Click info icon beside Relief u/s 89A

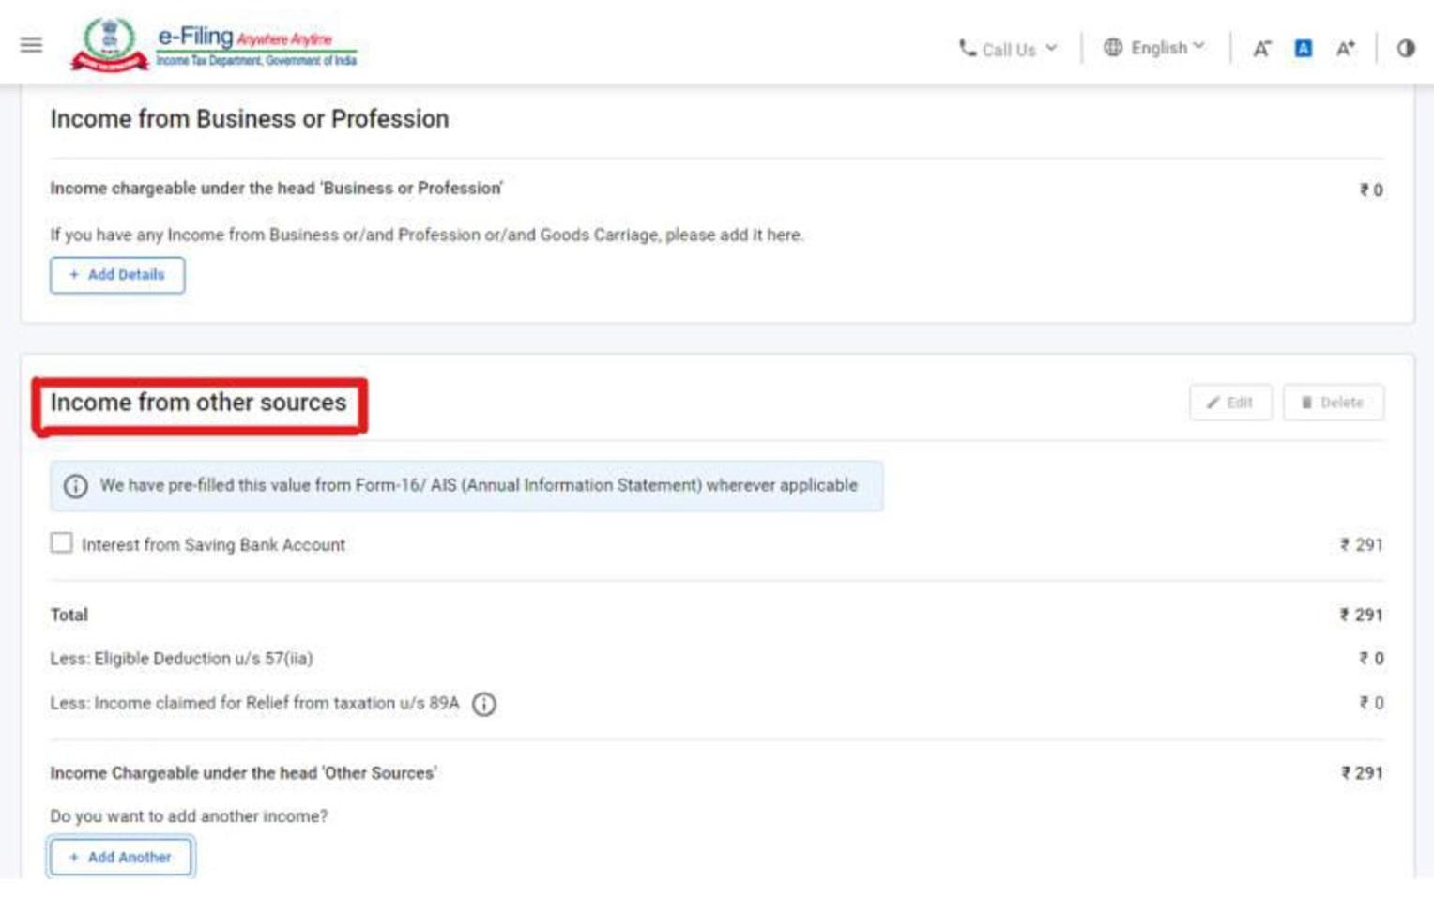click(x=484, y=704)
